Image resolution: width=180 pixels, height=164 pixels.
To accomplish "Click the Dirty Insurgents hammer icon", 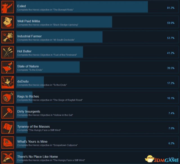I will [x=8, y=113].
